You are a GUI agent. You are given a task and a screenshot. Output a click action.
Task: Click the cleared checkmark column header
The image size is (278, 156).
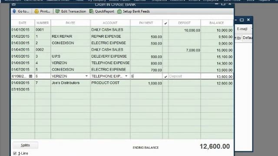click(x=165, y=23)
